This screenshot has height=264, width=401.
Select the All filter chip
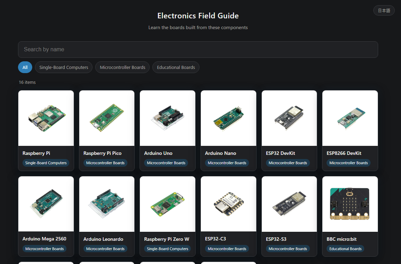click(x=25, y=67)
